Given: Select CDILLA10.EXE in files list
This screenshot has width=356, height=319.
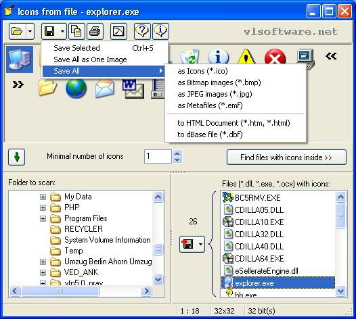Looking at the screenshot, I should point(259,222).
